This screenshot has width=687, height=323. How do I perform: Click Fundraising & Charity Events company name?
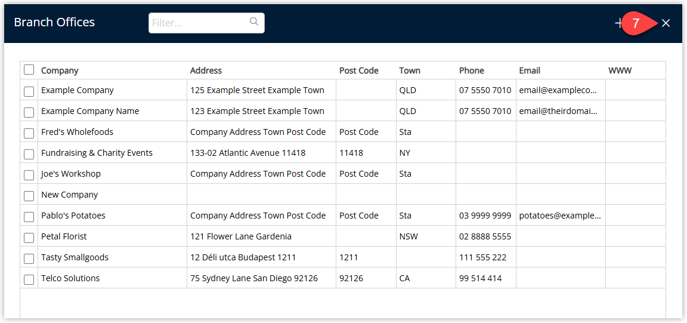[x=97, y=153]
